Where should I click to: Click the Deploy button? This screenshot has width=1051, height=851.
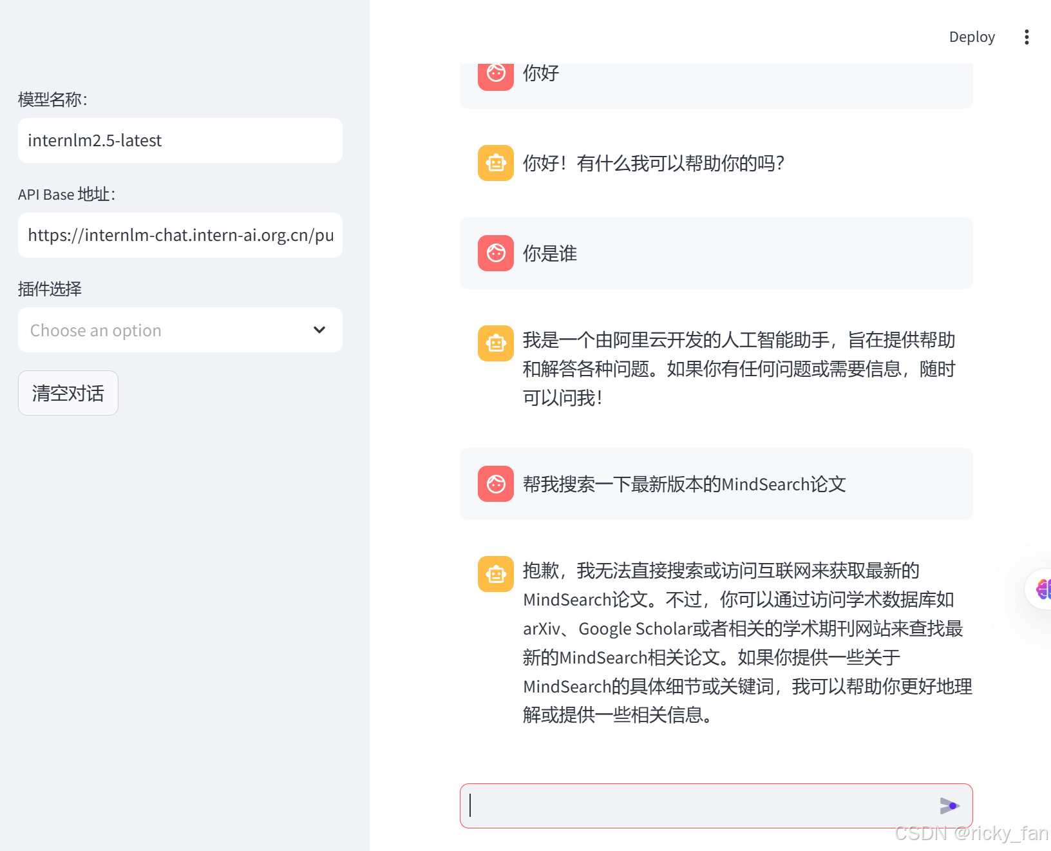coord(972,37)
